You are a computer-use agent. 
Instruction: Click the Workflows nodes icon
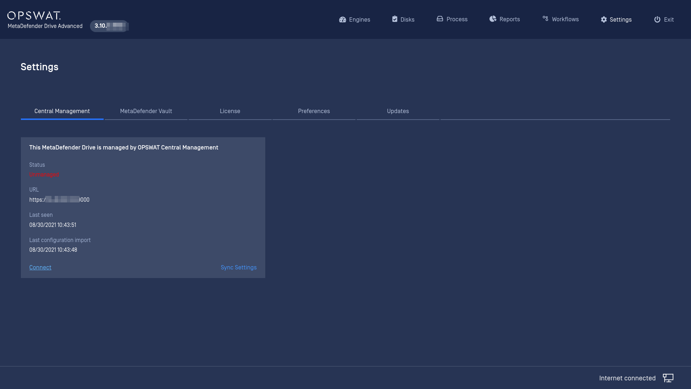coord(545,19)
